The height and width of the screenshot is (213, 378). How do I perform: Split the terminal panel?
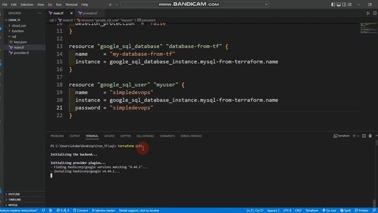(x=364, y=135)
